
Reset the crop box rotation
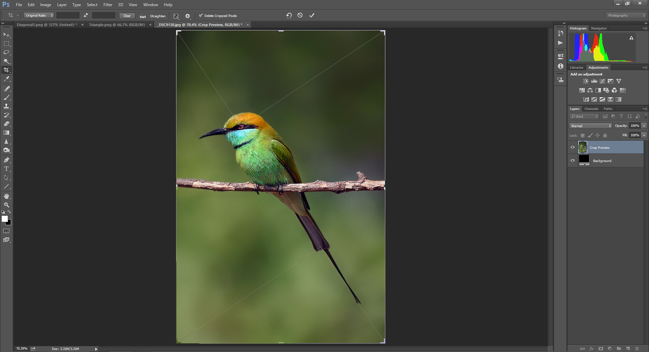289,15
